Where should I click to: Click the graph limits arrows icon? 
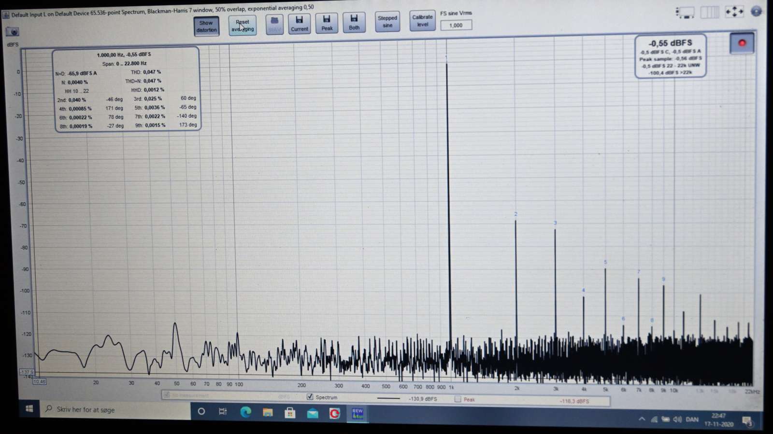click(x=734, y=12)
